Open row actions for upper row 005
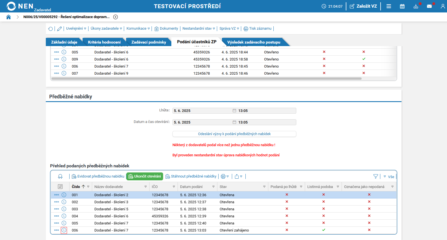Screen dimensions: 447x240 click(57, 52)
